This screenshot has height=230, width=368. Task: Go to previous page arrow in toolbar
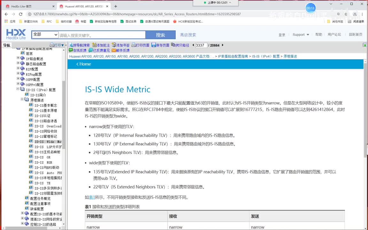point(193,45)
